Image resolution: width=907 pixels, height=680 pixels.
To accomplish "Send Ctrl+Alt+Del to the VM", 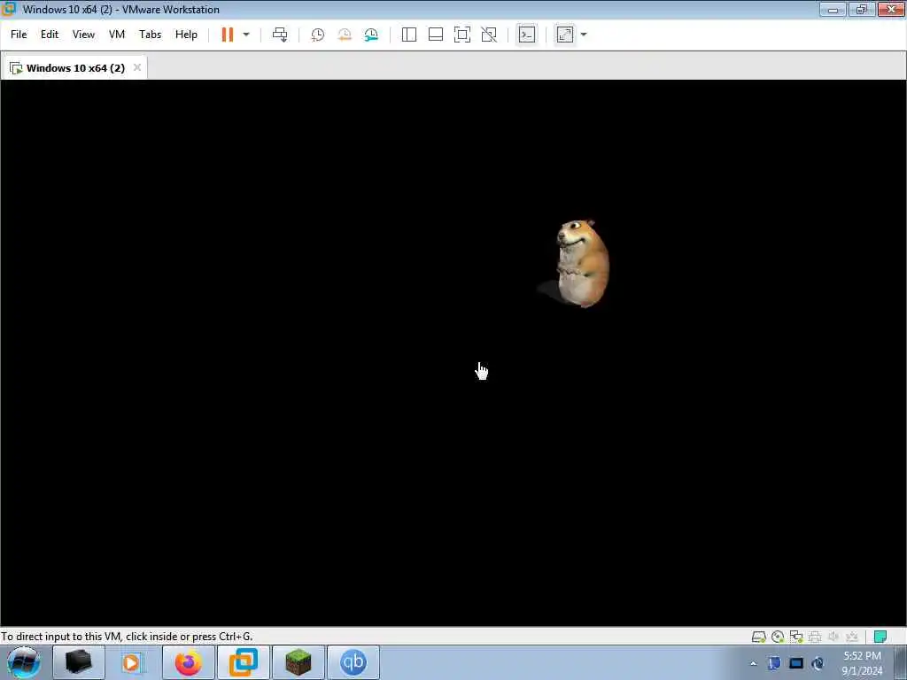I will coord(280,35).
